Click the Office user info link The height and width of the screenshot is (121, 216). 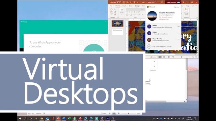point(164,19)
